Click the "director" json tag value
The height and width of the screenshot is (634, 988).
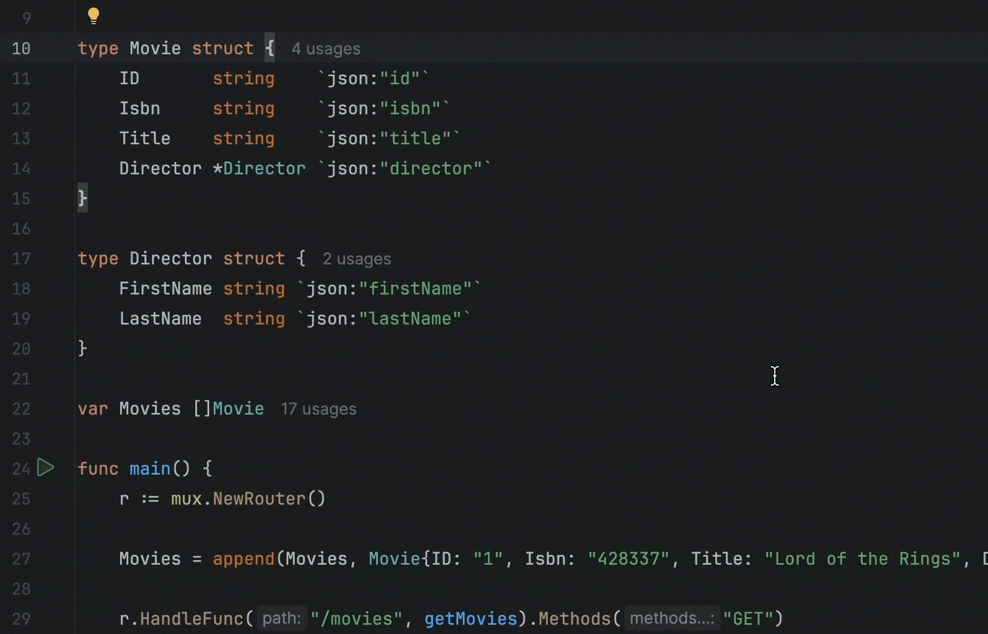pyautogui.click(x=431, y=169)
